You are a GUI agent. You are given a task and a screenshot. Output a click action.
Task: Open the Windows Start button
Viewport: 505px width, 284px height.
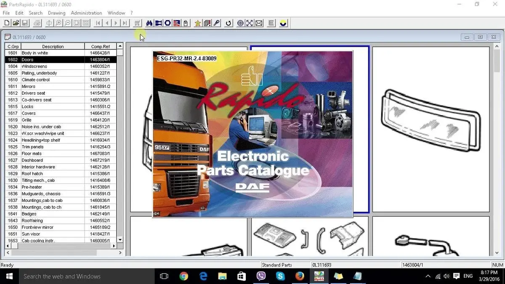point(9,276)
